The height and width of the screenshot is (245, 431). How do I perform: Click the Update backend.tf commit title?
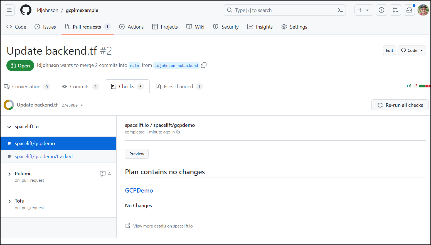pyautogui.click(x=37, y=105)
